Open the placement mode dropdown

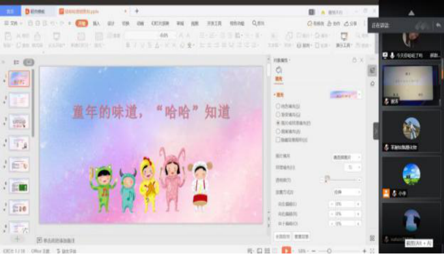[x=347, y=192]
